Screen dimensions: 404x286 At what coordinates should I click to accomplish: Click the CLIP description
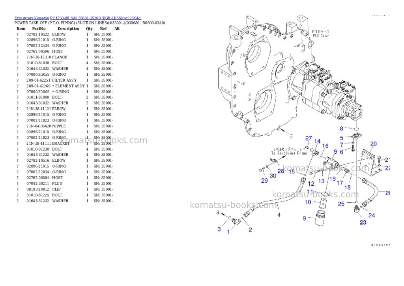click(x=56, y=189)
